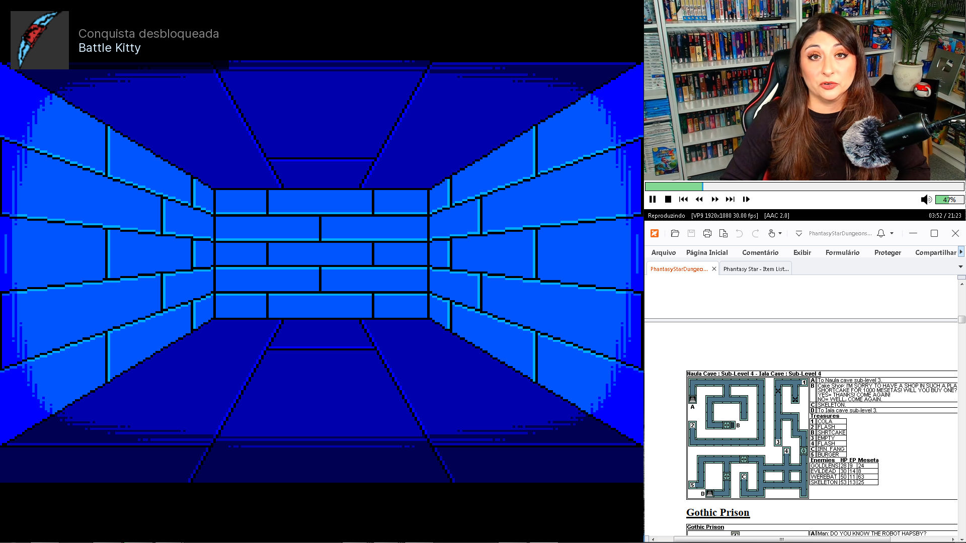Screen dimensions: 966x543
Task: Expand the document tab list arrow
Action: tap(960, 267)
